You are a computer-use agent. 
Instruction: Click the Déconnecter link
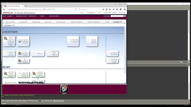[122, 13]
